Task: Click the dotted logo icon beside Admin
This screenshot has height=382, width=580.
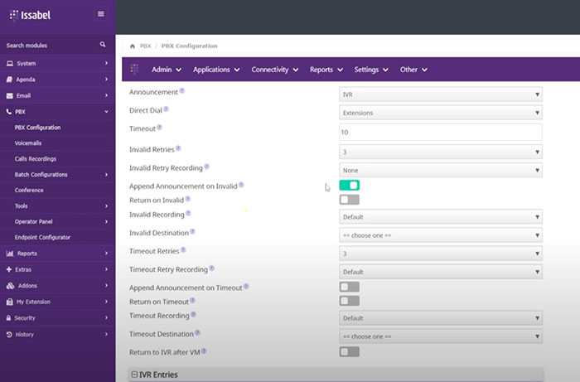Action: pyautogui.click(x=134, y=69)
